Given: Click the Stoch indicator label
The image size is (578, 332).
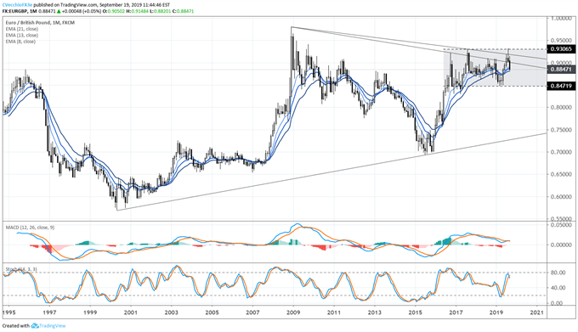Looking at the screenshot, I should tap(21, 269).
